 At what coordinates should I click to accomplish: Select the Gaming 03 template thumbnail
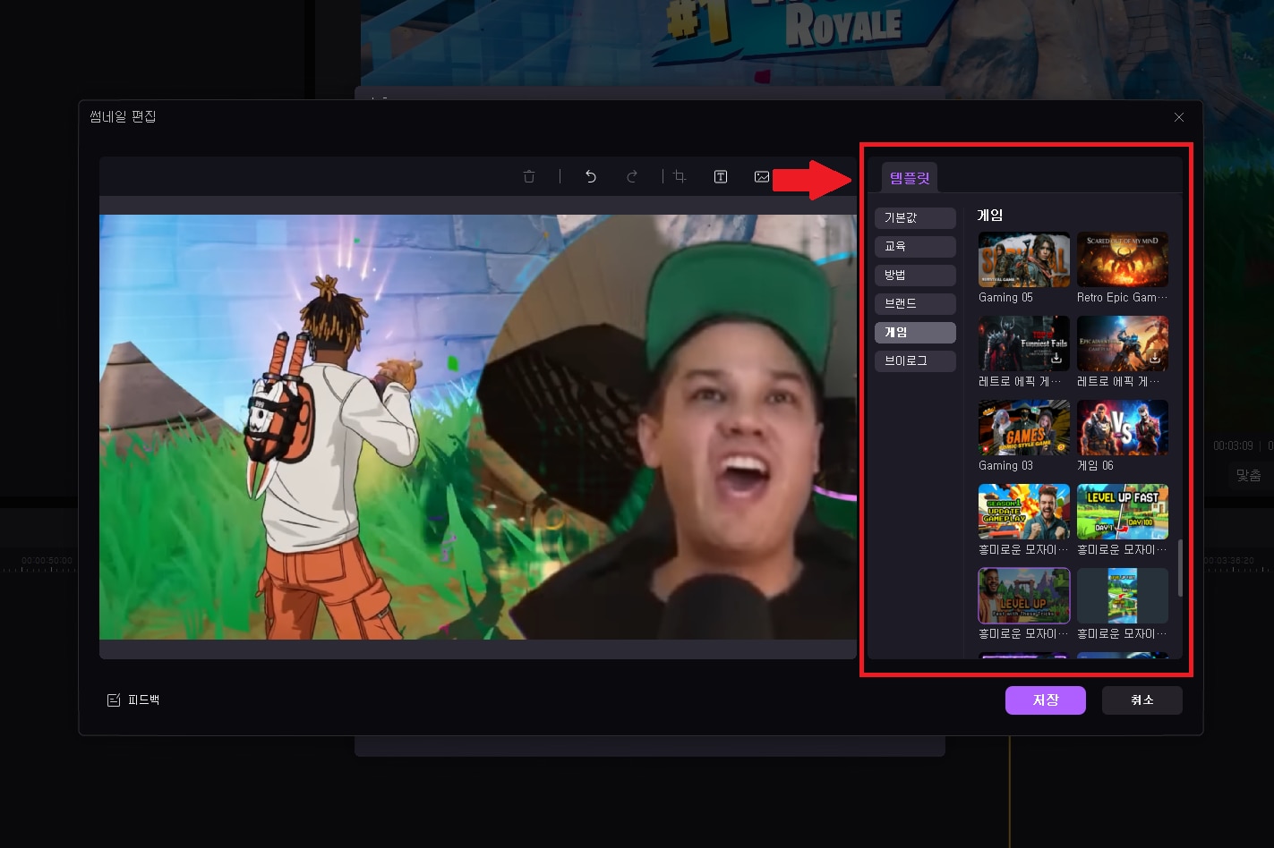coord(1024,428)
